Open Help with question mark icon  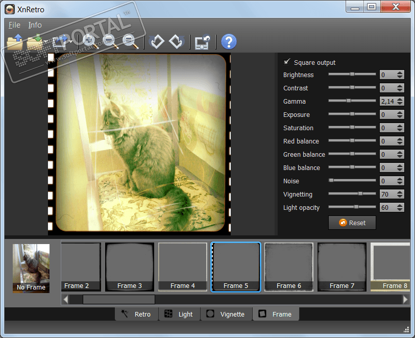click(x=229, y=42)
